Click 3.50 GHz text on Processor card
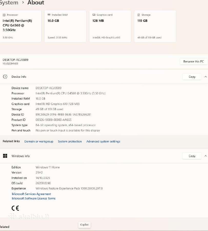This screenshot has height=231, width=208. click(x=8, y=37)
